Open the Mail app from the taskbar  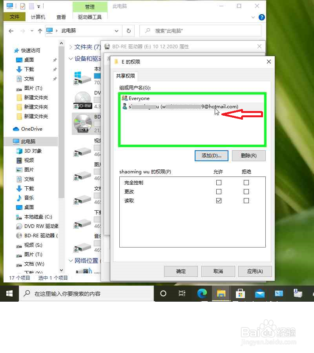tap(260, 293)
